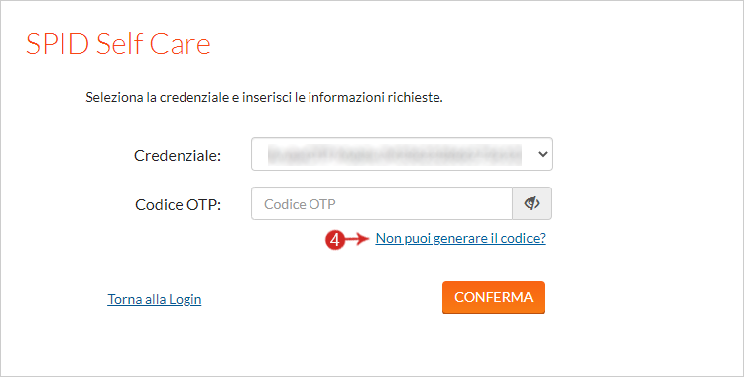Click the 'SPID Self Care' page heading
744x377 pixels.
118,44
